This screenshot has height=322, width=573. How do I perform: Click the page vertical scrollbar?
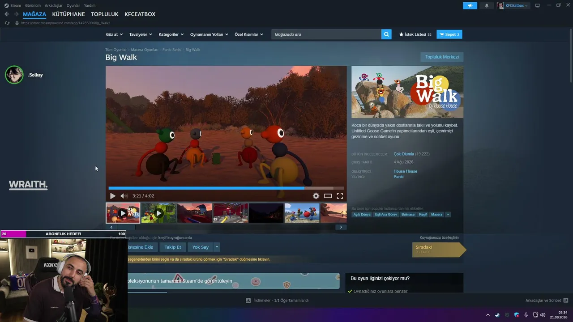point(571,56)
